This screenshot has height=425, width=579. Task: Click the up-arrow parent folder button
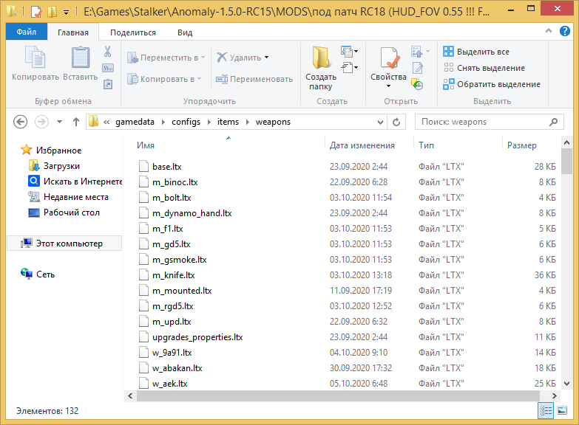(75, 122)
